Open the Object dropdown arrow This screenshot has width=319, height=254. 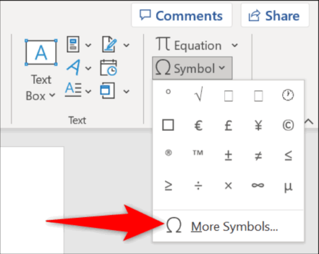tap(126, 91)
